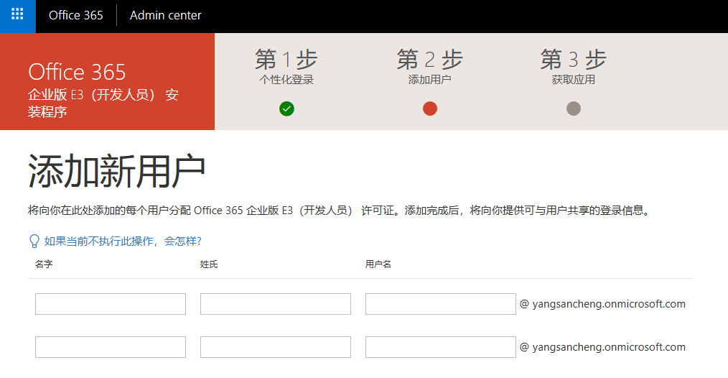This screenshot has height=378, width=728.
Task: Click the Office 365 企业版 E3 installer banner
Action: tap(107, 81)
